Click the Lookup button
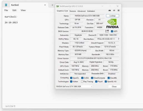The width and height of the screenshot is (143, 111). pyautogui.click(x=112, y=16)
